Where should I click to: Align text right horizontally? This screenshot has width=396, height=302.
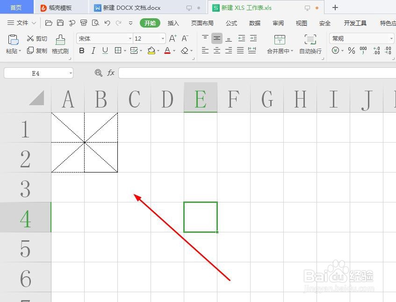pos(229,50)
